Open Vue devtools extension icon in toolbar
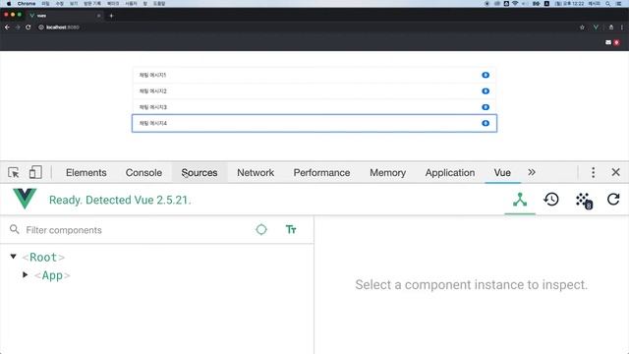Screen dimensions: 629x354 click(597, 28)
